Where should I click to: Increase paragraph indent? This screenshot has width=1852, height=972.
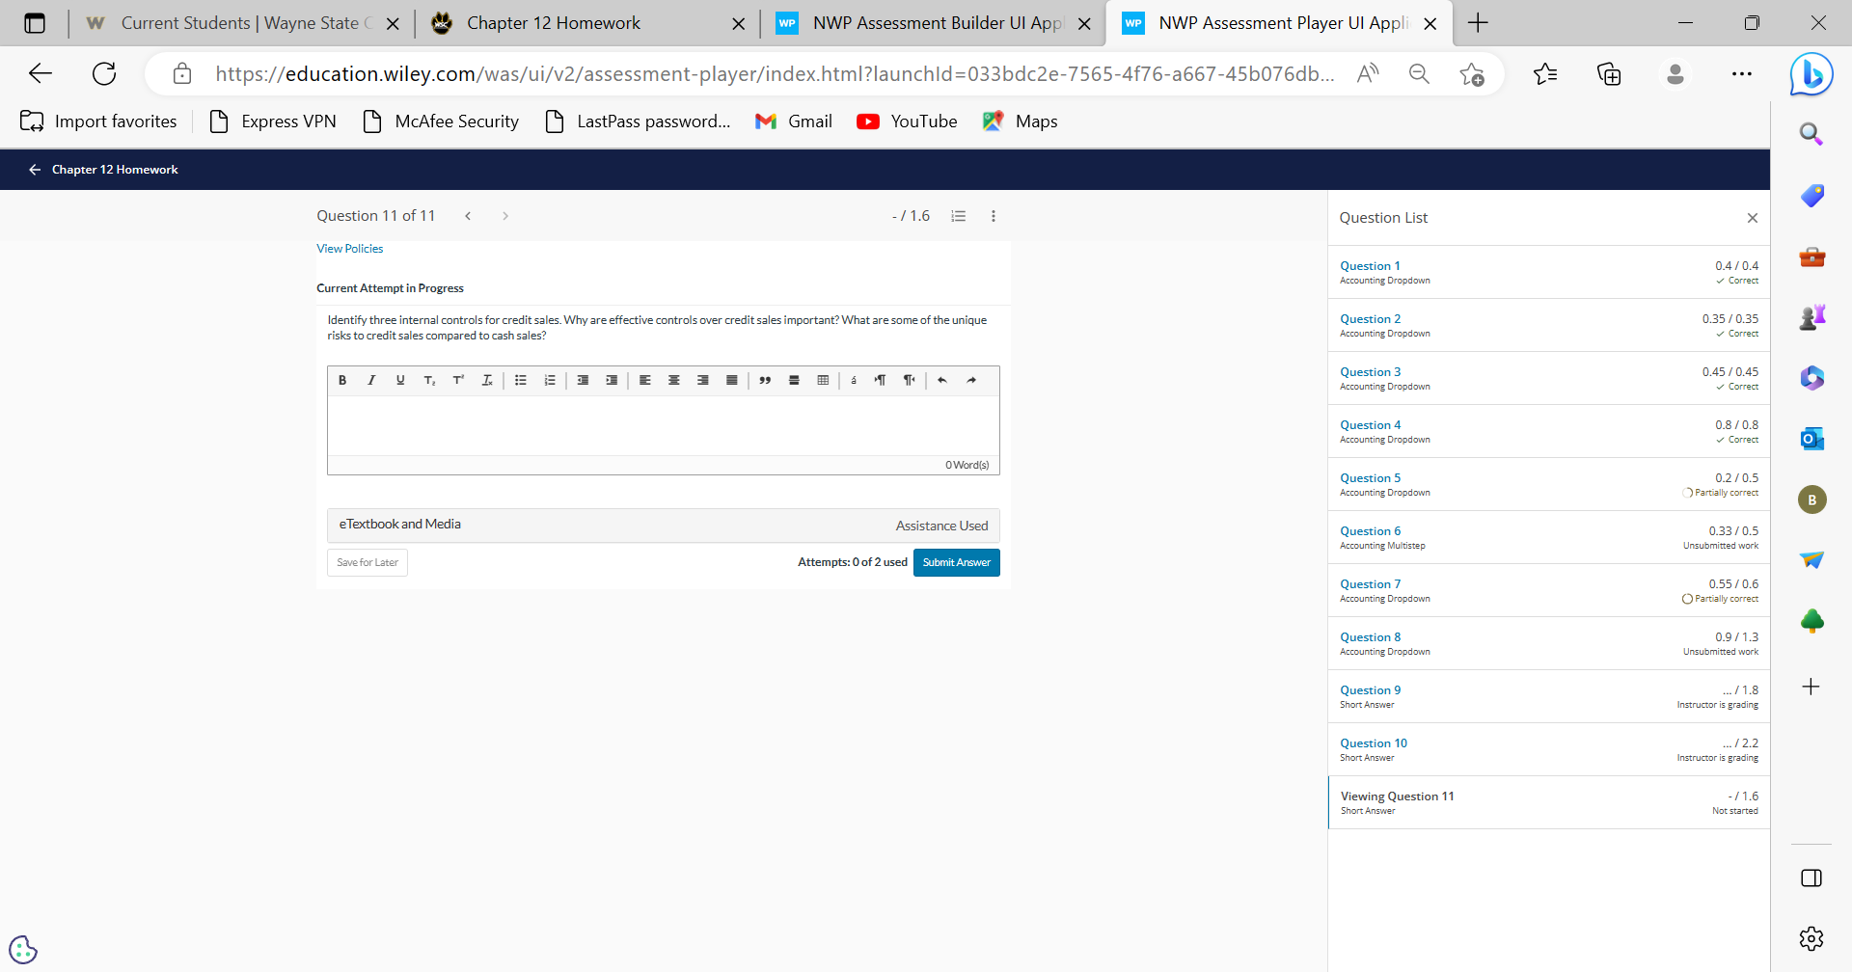click(612, 380)
